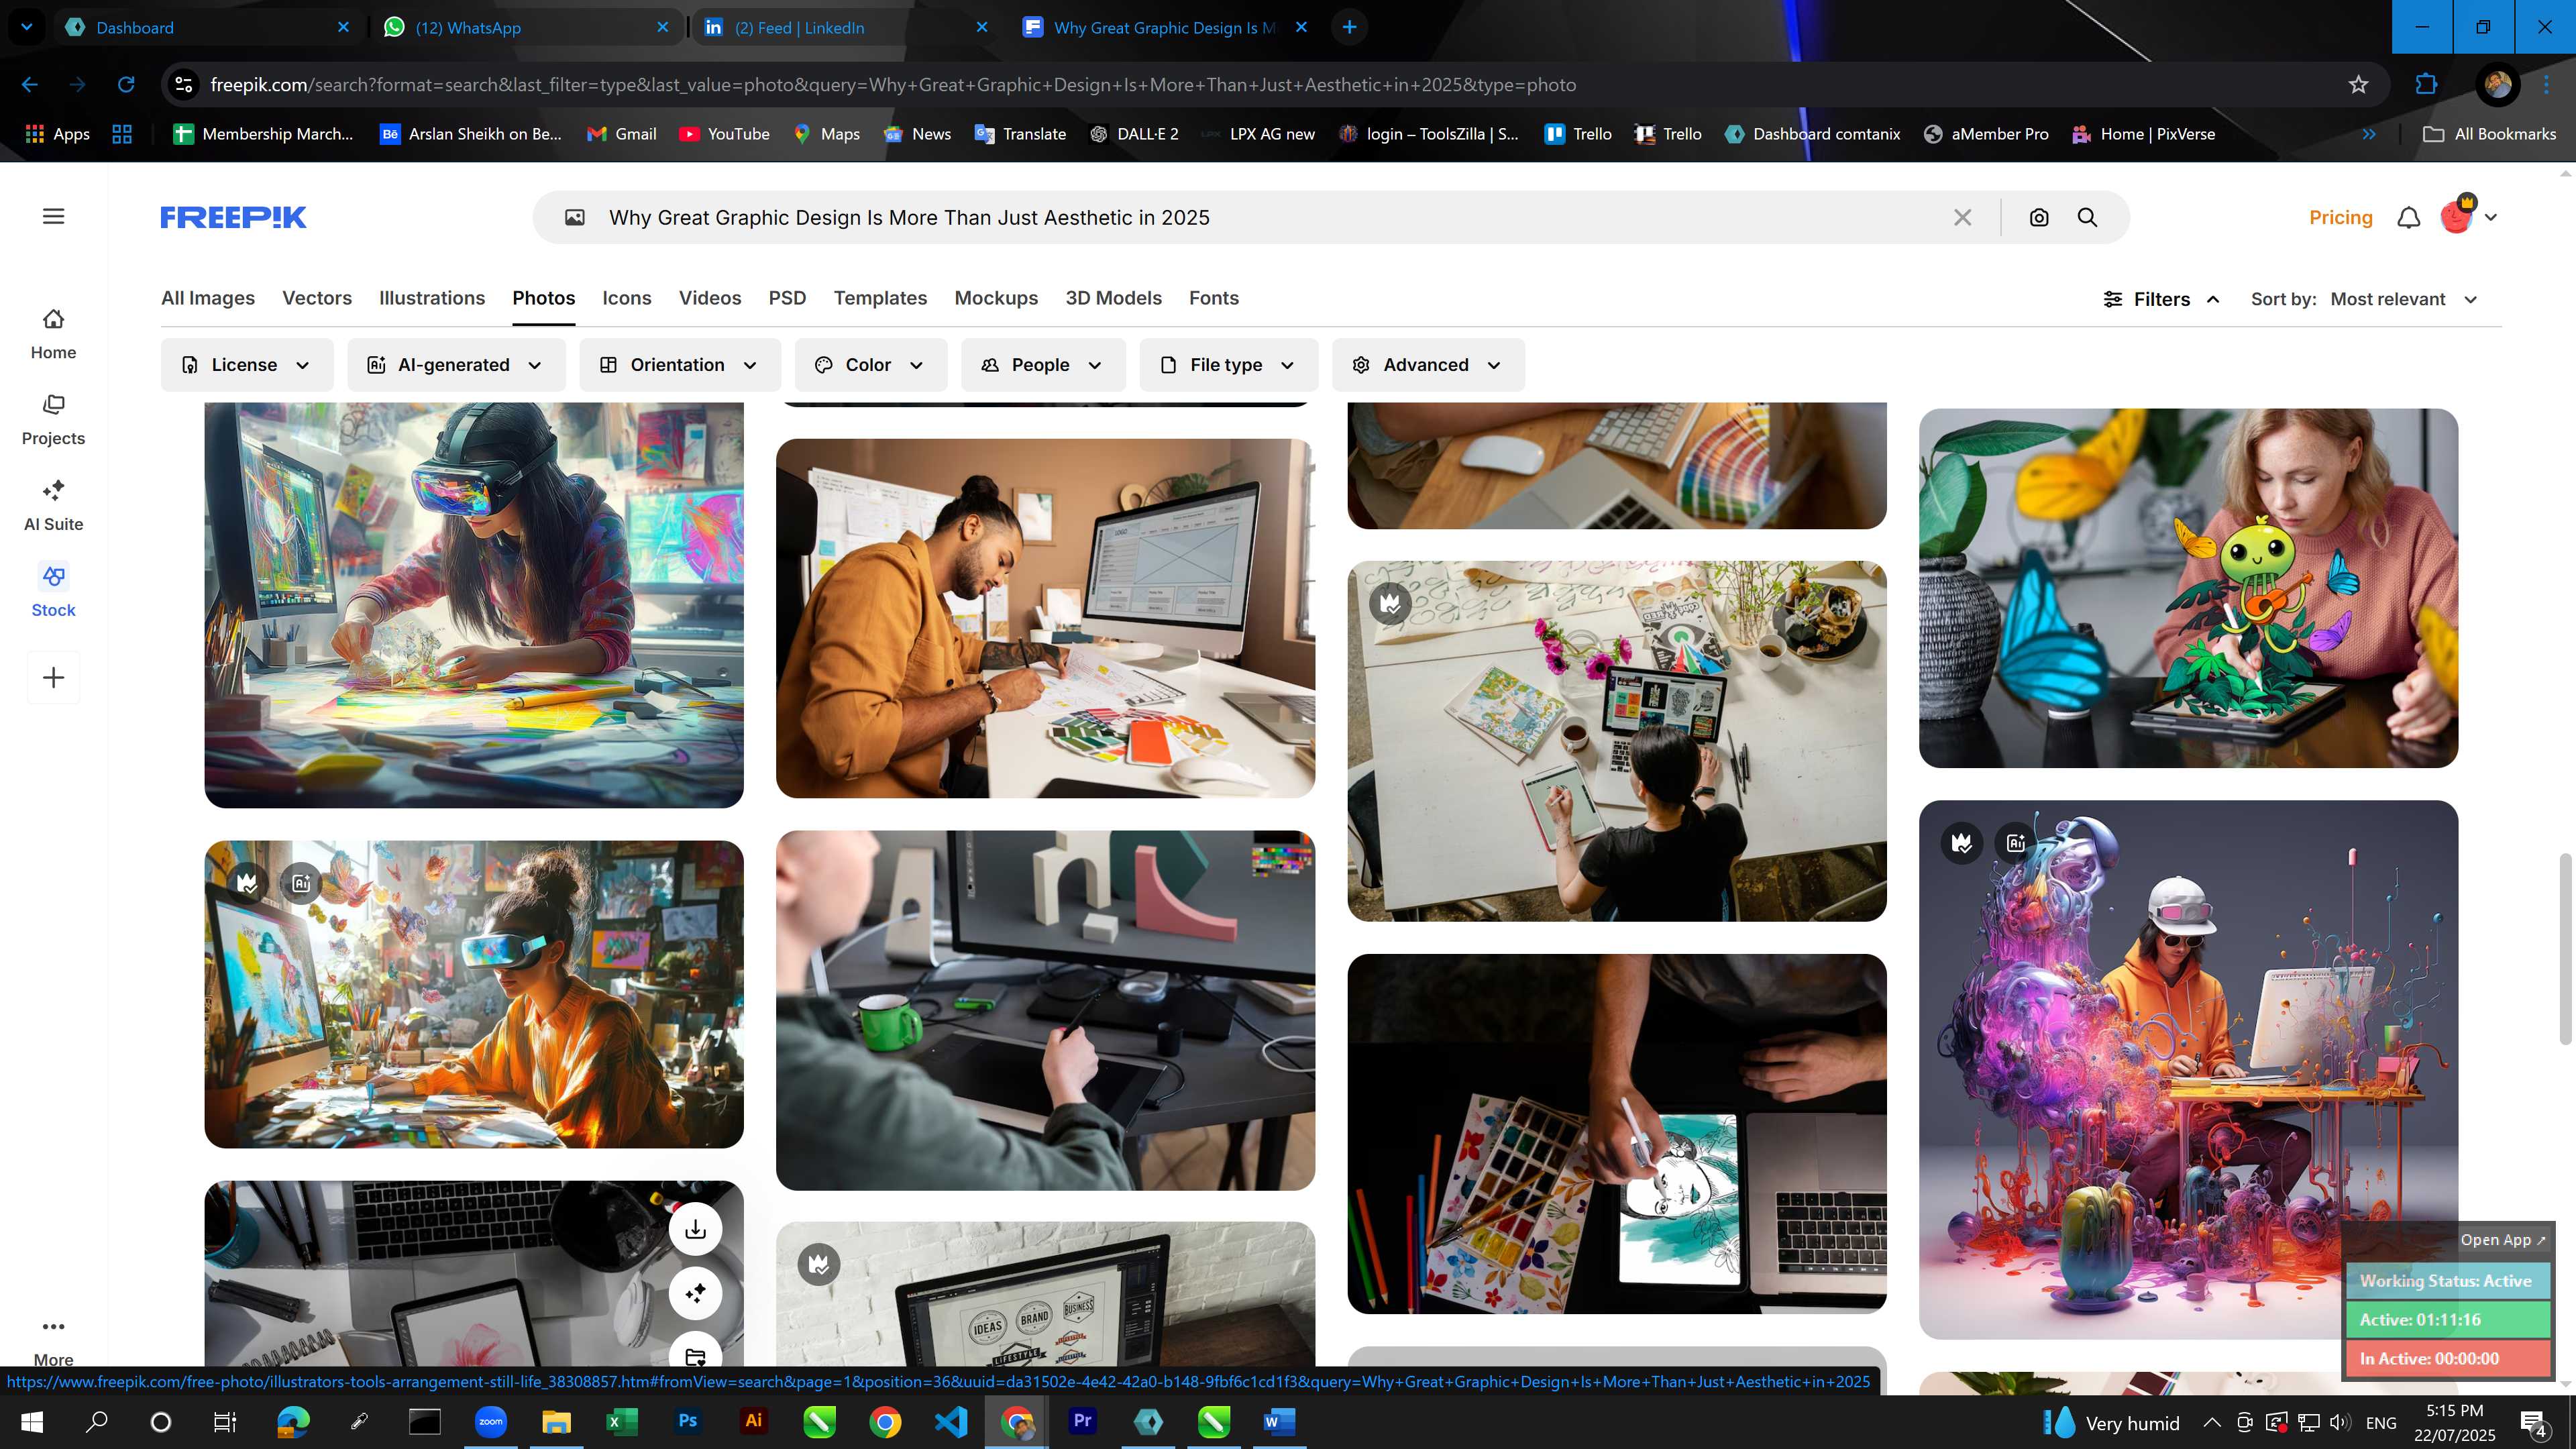Image resolution: width=2576 pixels, height=1449 pixels.
Task: Switch to Icons tab
Action: (627, 298)
